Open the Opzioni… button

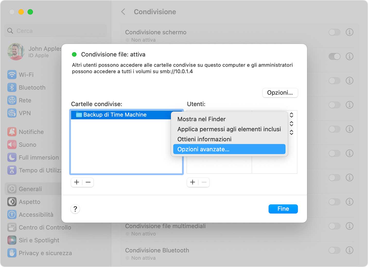[280, 93]
